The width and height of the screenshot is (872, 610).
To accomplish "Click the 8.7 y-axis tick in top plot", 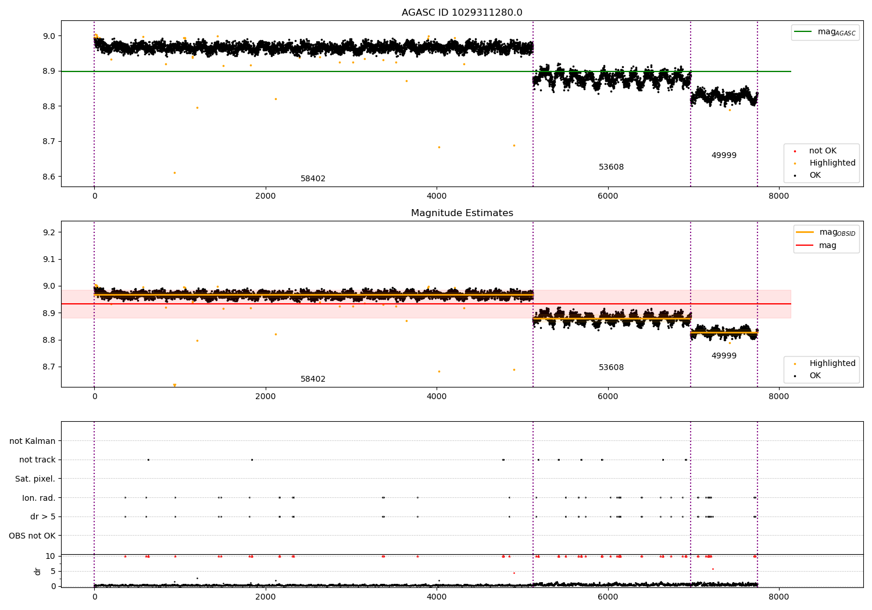I will pos(48,142).
